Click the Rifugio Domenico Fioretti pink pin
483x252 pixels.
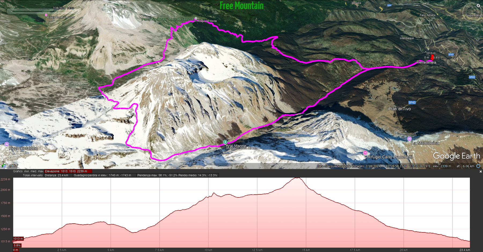pyautogui.click(x=46, y=15)
